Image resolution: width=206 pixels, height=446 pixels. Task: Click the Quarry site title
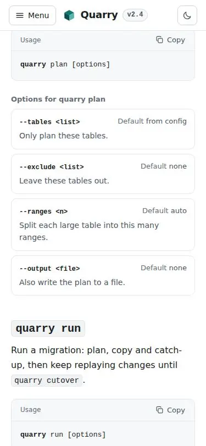pos(99,15)
